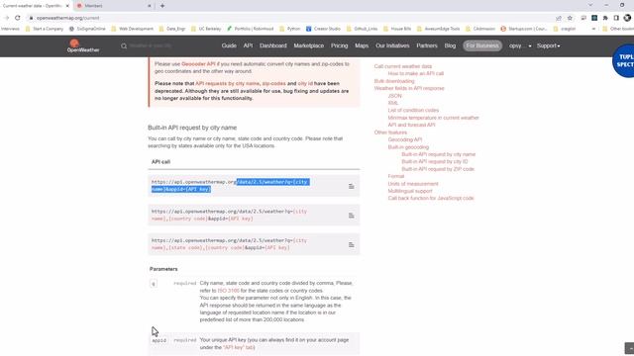Expand the user account dropdown in navbar

coord(520,46)
